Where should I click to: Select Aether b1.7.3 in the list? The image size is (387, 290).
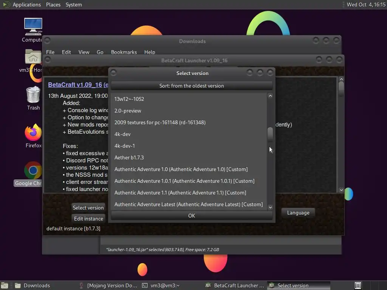(x=189, y=157)
